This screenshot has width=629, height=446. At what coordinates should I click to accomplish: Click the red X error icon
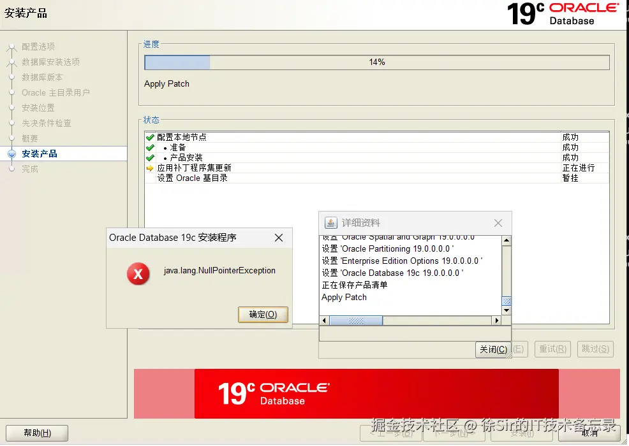[x=138, y=274]
